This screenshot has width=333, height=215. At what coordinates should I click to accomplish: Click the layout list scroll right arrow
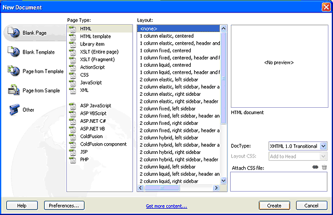[x=216, y=188]
